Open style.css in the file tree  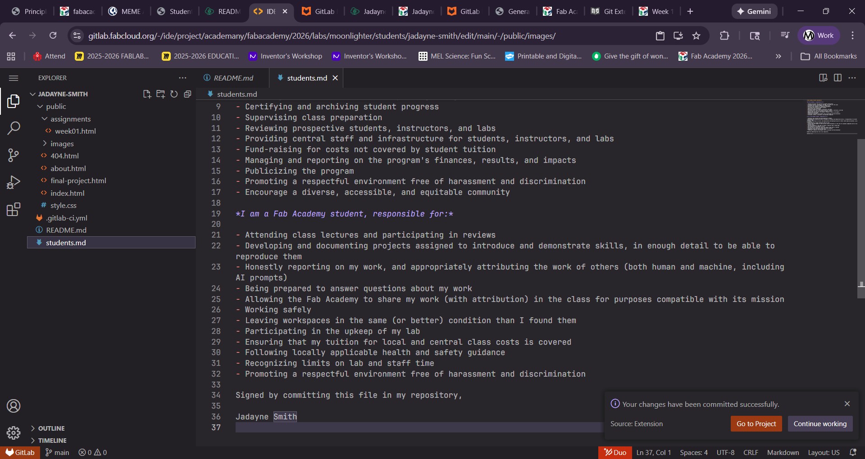(63, 205)
